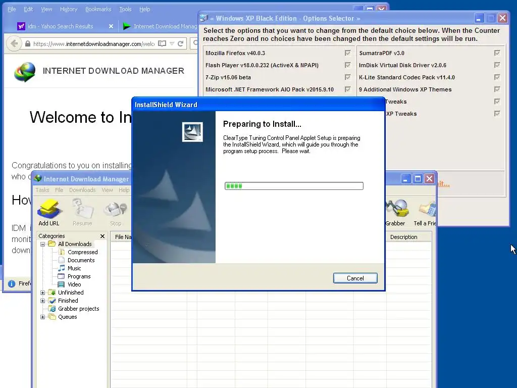517x388 pixels.
Task: Expand the Finished tree node
Action: point(42,301)
